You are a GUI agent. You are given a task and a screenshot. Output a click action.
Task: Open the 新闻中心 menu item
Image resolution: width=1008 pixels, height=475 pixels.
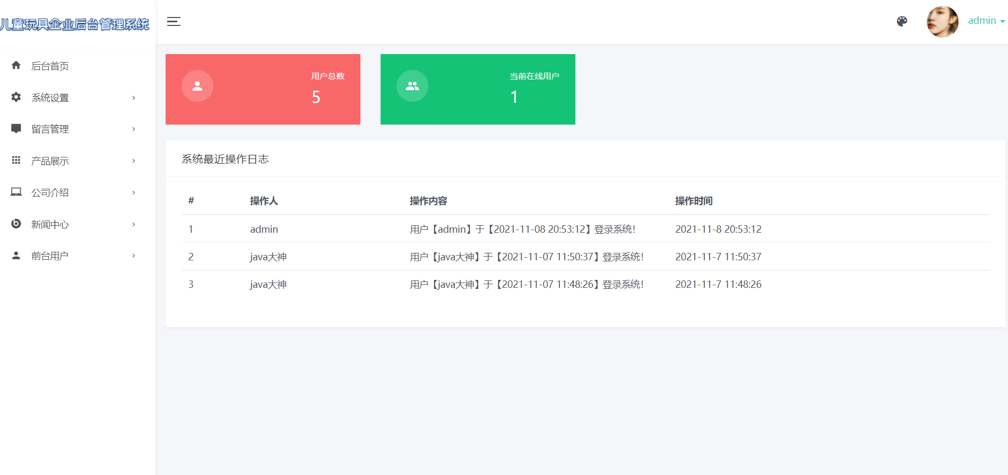click(77, 224)
